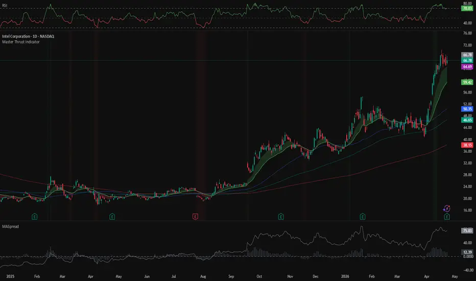Click the Aug label on the time axis
Image resolution: width=476 pixels, height=281 pixels.
click(x=203, y=276)
